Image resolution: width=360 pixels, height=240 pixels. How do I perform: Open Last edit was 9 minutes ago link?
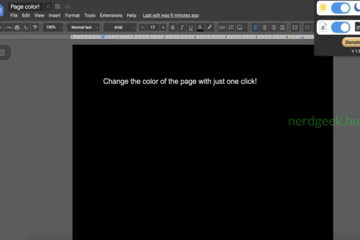pyautogui.click(x=171, y=16)
